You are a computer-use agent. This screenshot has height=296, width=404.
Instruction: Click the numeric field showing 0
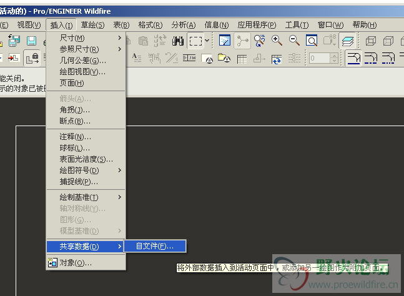(x=320, y=58)
